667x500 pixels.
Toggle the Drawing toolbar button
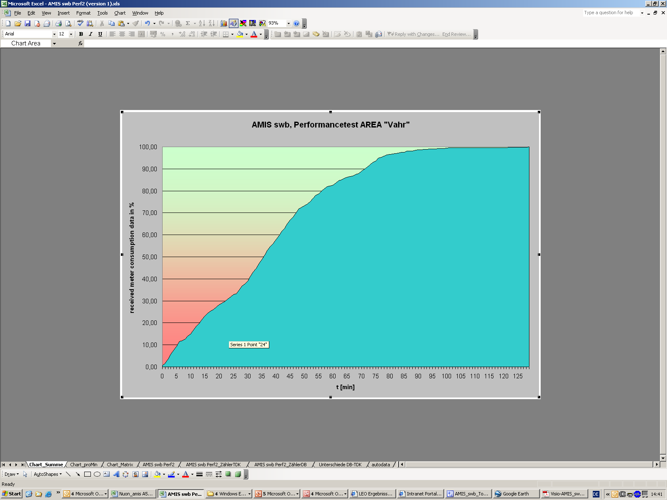(233, 23)
